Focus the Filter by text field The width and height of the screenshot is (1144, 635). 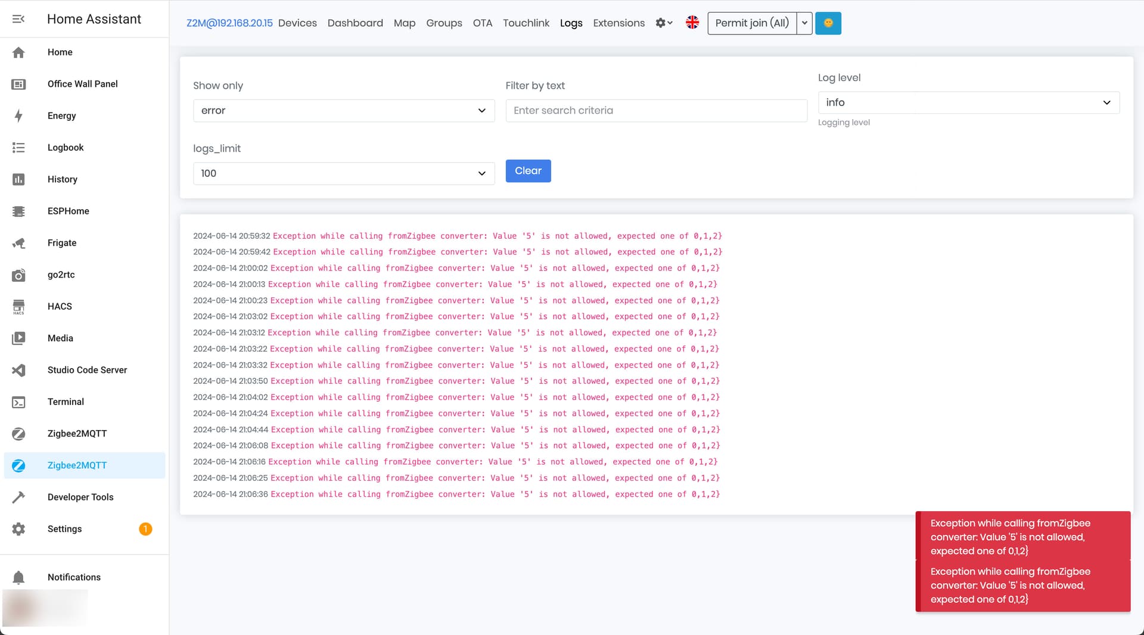[657, 111]
